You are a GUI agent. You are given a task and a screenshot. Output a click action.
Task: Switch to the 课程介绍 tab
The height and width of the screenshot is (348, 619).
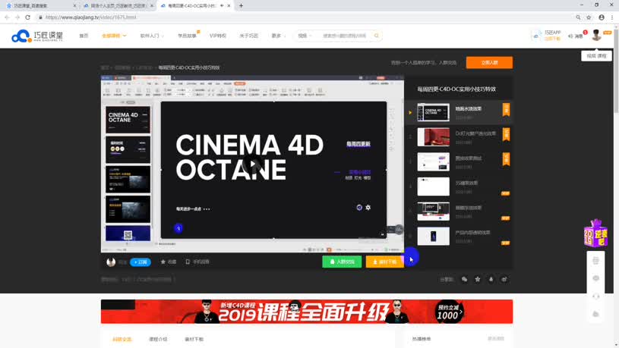click(x=158, y=340)
